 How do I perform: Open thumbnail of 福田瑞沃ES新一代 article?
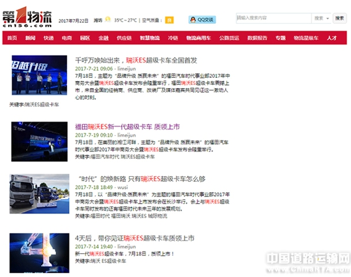(x=40, y=142)
